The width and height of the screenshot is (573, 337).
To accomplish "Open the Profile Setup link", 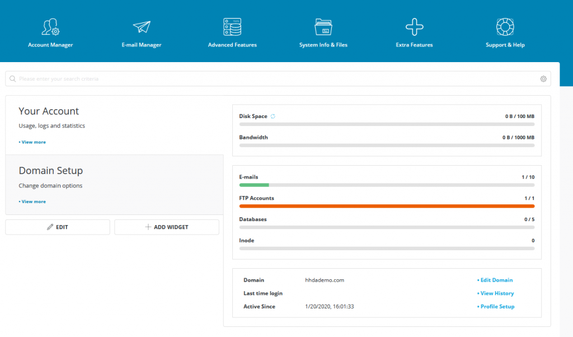I will [497, 307].
